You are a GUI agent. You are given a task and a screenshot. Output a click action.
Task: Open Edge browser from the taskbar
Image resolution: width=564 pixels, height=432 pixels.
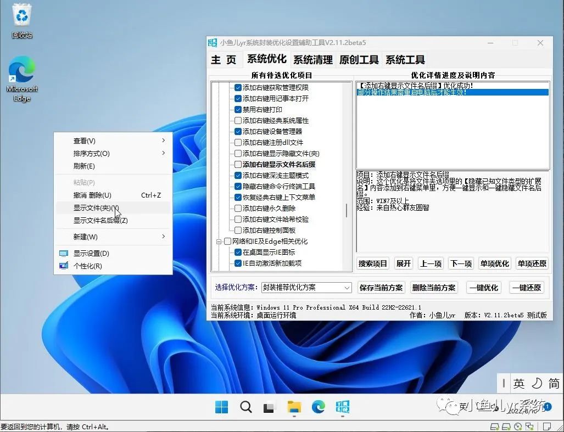point(318,407)
